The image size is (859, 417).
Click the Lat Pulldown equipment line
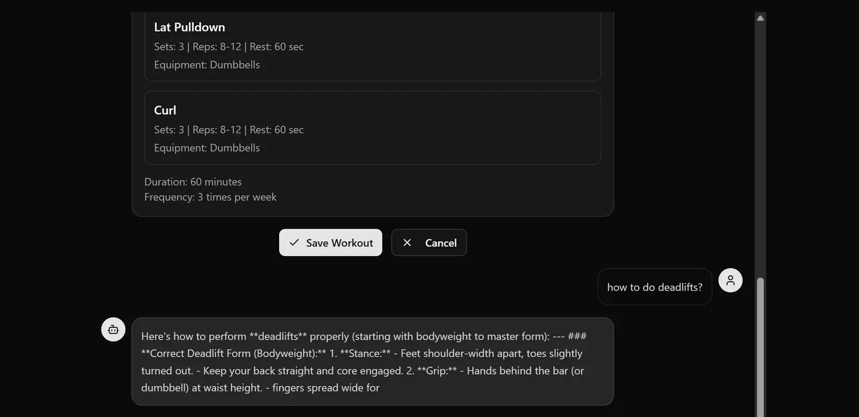[207, 64]
